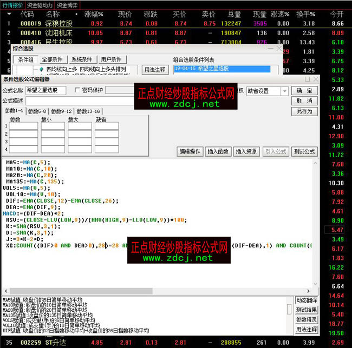Close the 条件选股公式编辑器 dialog
Screen dimensions: 352x348
315,80
